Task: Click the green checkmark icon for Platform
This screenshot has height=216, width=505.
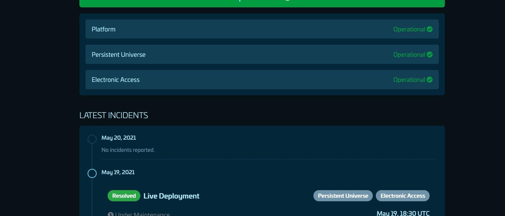Action: tap(429, 29)
